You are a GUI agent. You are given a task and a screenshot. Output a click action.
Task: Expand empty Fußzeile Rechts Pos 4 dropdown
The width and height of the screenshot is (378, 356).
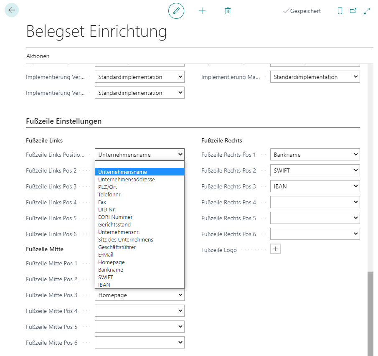point(315,202)
